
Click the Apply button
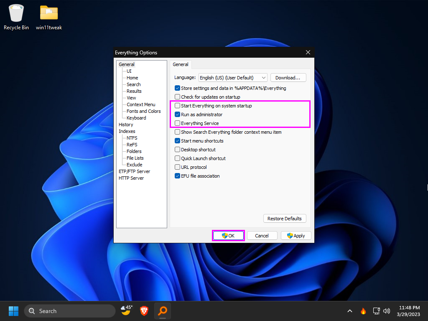point(296,236)
